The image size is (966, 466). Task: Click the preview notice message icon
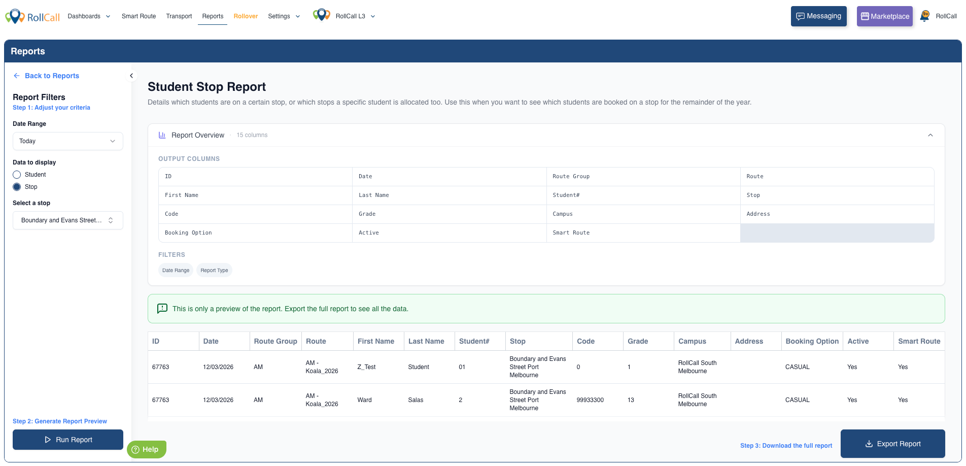(x=162, y=309)
